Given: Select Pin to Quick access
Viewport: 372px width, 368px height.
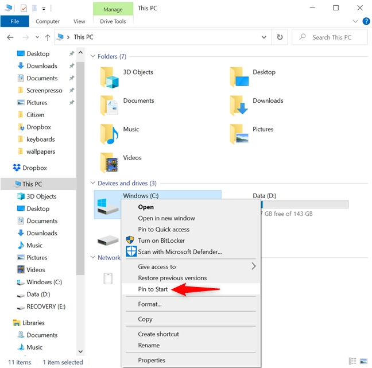Looking at the screenshot, I should click(x=191, y=229).
